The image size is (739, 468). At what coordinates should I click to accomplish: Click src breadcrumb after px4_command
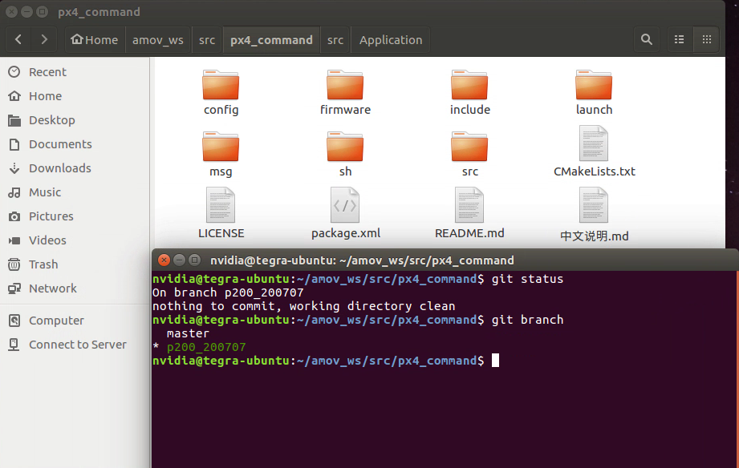point(335,39)
